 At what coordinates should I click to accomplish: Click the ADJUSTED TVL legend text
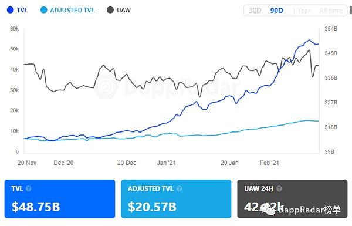[x=72, y=11]
